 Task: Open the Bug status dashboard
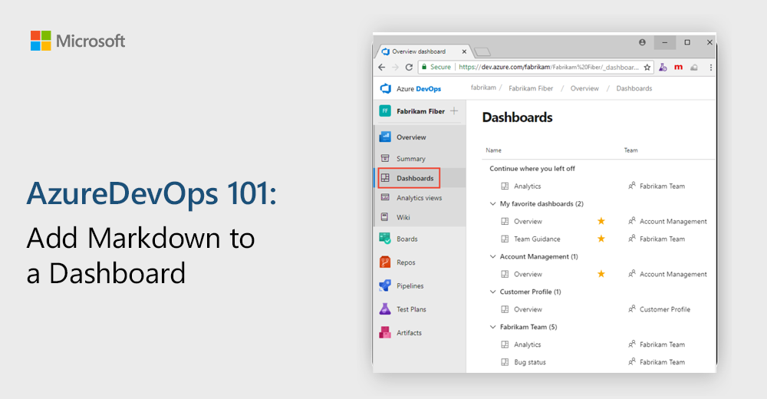click(530, 362)
